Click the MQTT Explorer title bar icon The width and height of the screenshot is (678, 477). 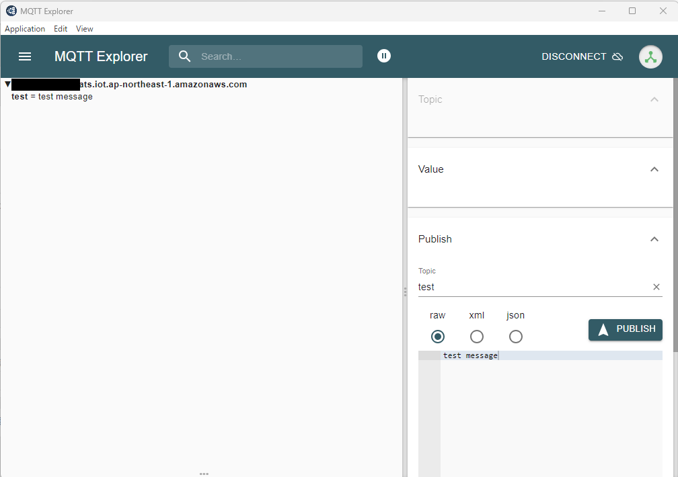(x=11, y=11)
